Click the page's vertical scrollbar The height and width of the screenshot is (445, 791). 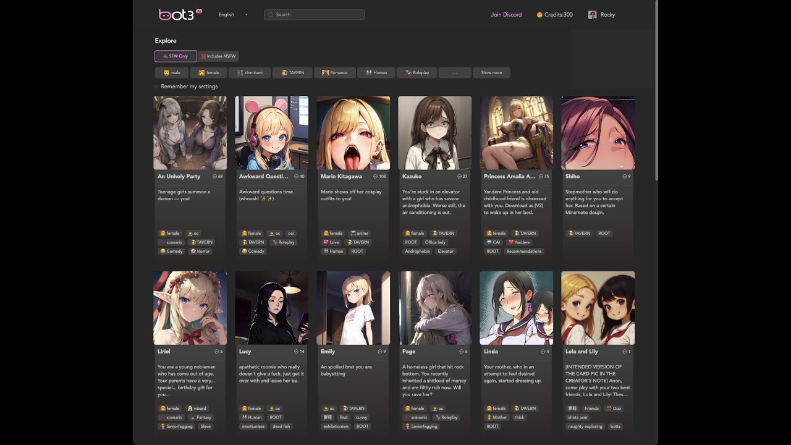[656, 93]
